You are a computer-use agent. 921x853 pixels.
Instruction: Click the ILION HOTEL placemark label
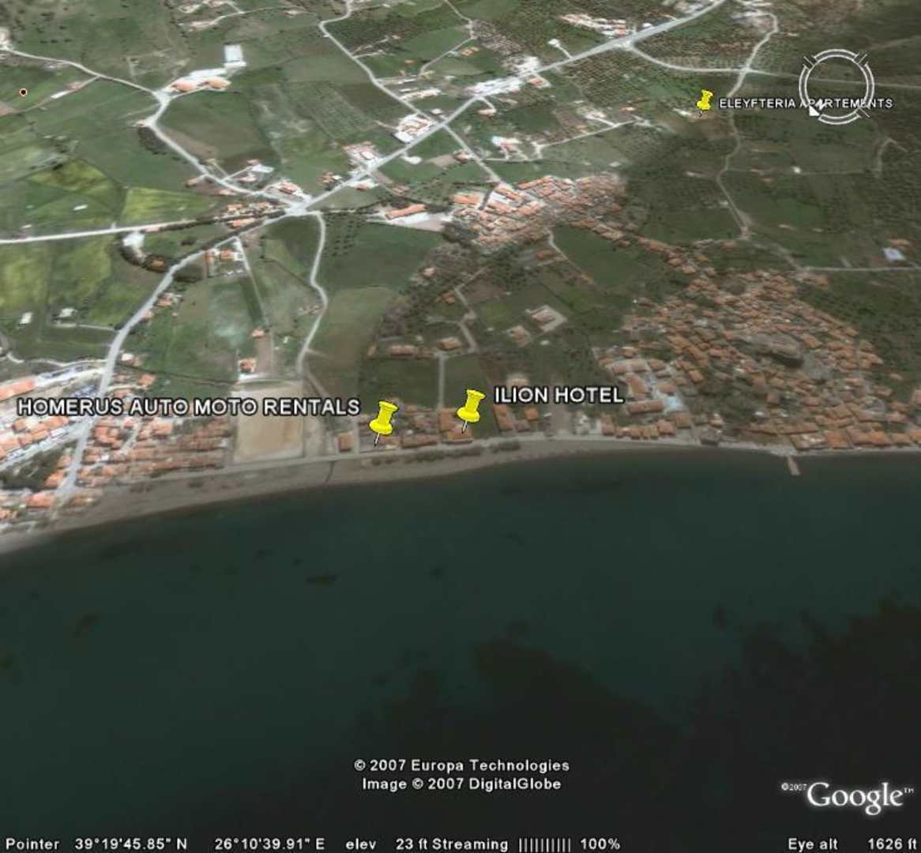pos(558,395)
